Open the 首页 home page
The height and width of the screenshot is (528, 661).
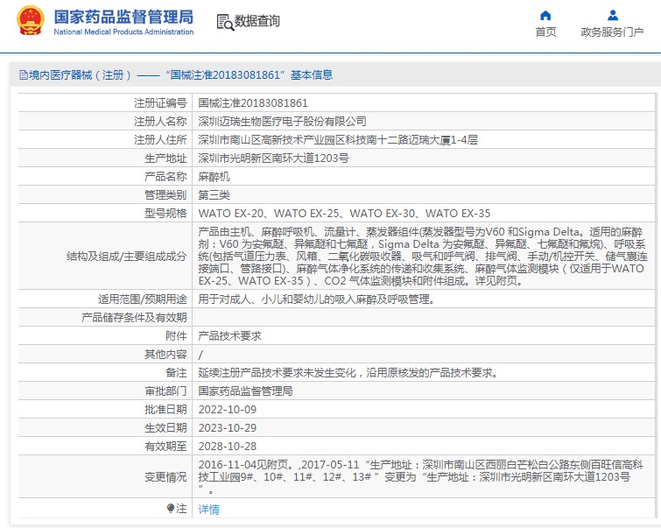tap(545, 32)
